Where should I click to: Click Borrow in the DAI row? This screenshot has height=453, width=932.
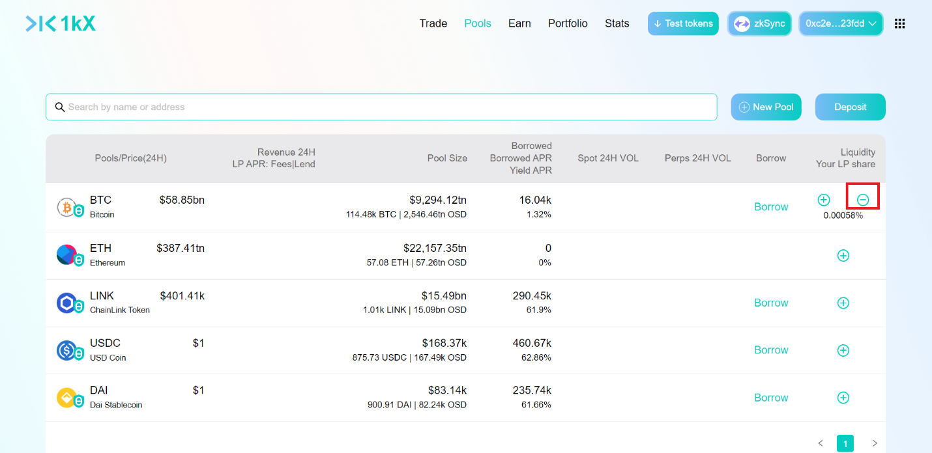pos(771,398)
